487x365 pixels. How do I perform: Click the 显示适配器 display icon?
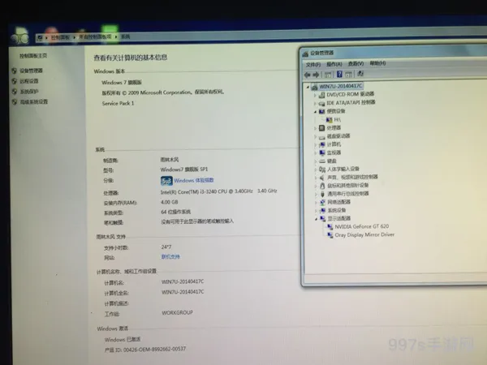coord(323,219)
